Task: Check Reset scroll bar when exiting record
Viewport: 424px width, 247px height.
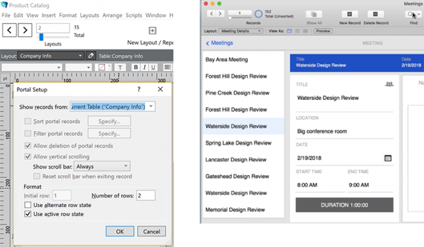Action: 37,176
